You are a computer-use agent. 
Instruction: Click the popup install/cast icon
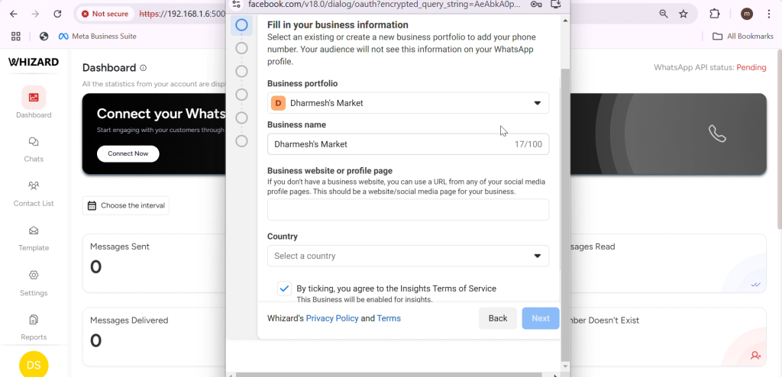coord(556,5)
